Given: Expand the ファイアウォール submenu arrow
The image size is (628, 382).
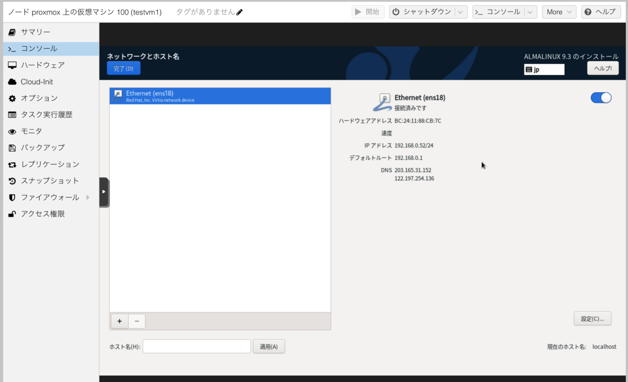Looking at the screenshot, I should point(87,197).
